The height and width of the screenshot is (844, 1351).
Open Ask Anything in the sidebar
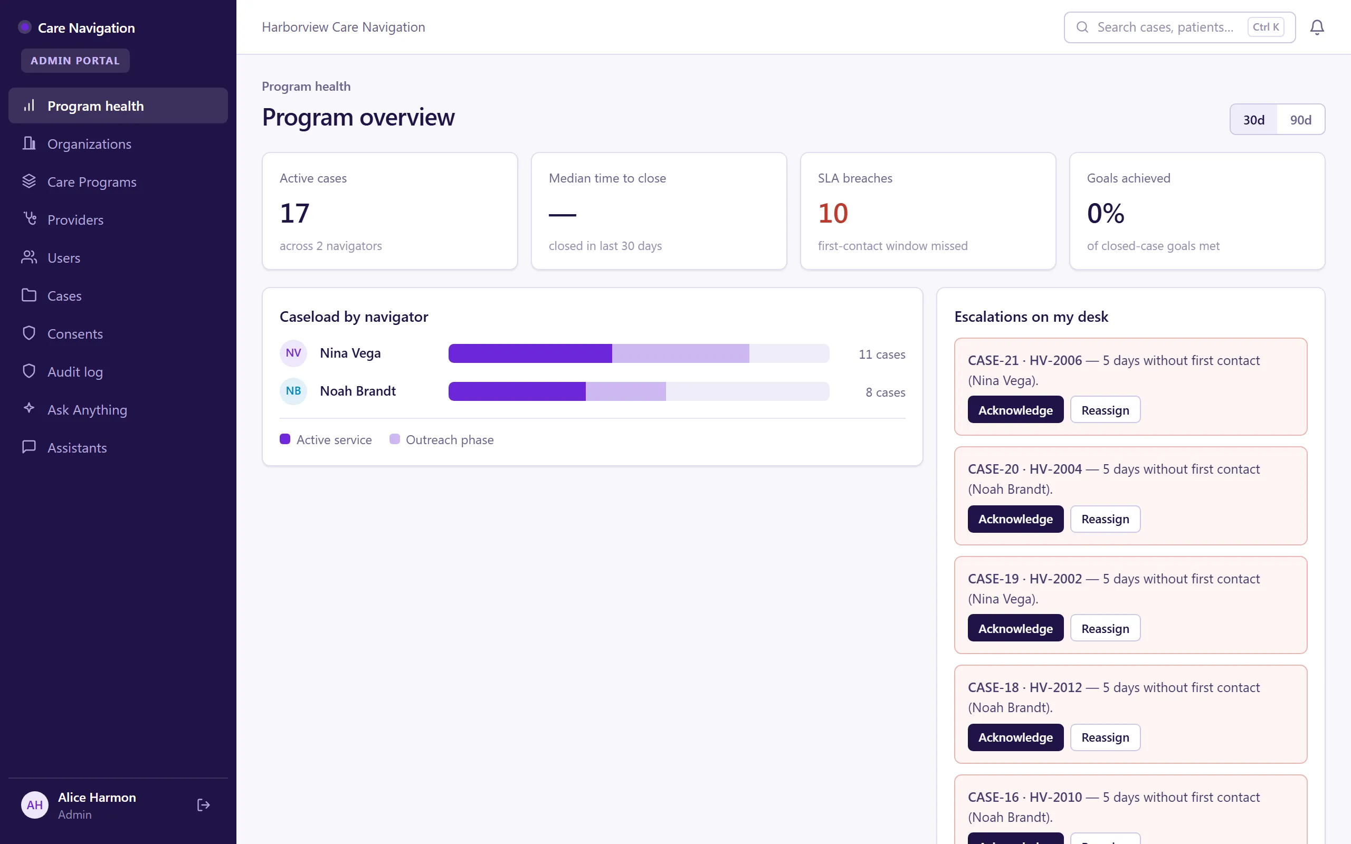[x=118, y=409]
